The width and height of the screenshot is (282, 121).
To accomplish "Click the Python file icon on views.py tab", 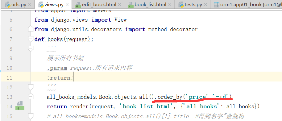I will pos(41,5).
